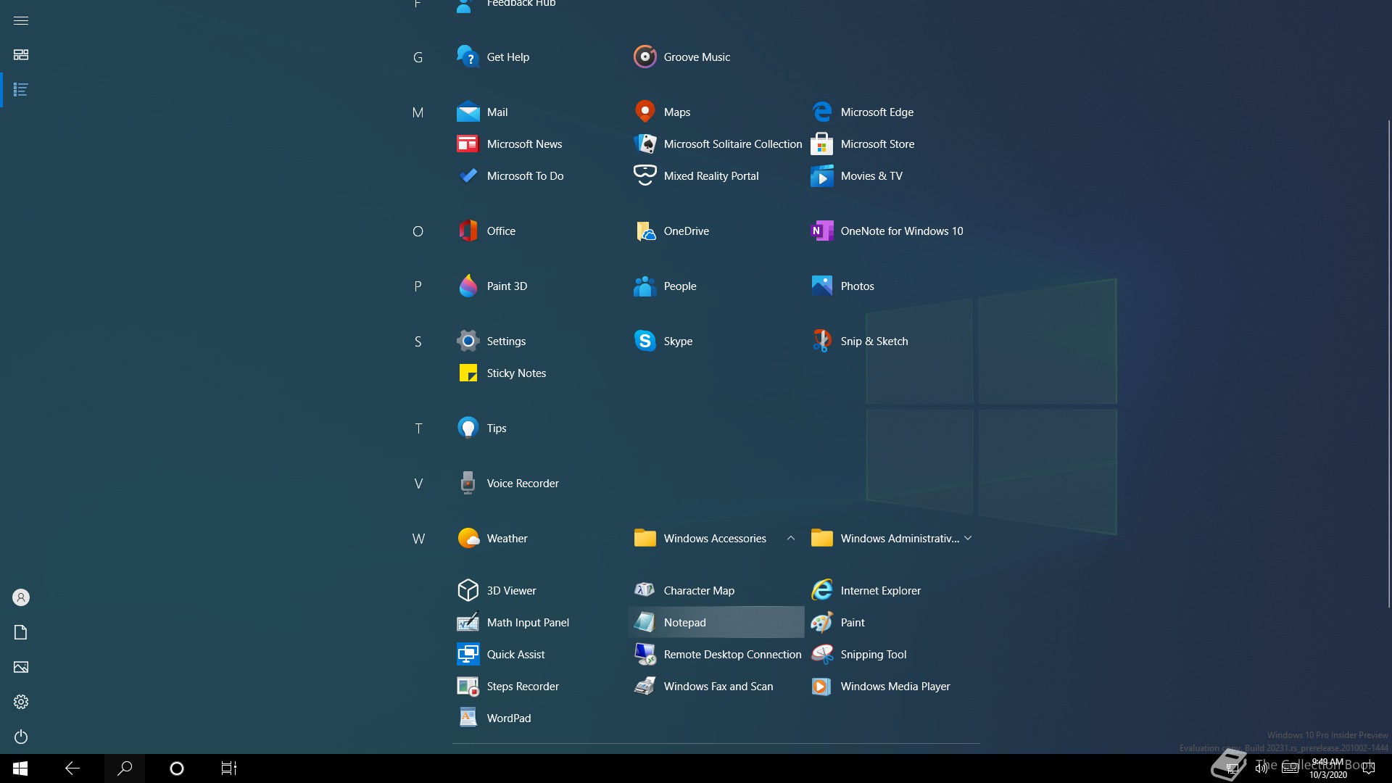Open the Get Help app icon
The width and height of the screenshot is (1392, 783).
point(468,57)
